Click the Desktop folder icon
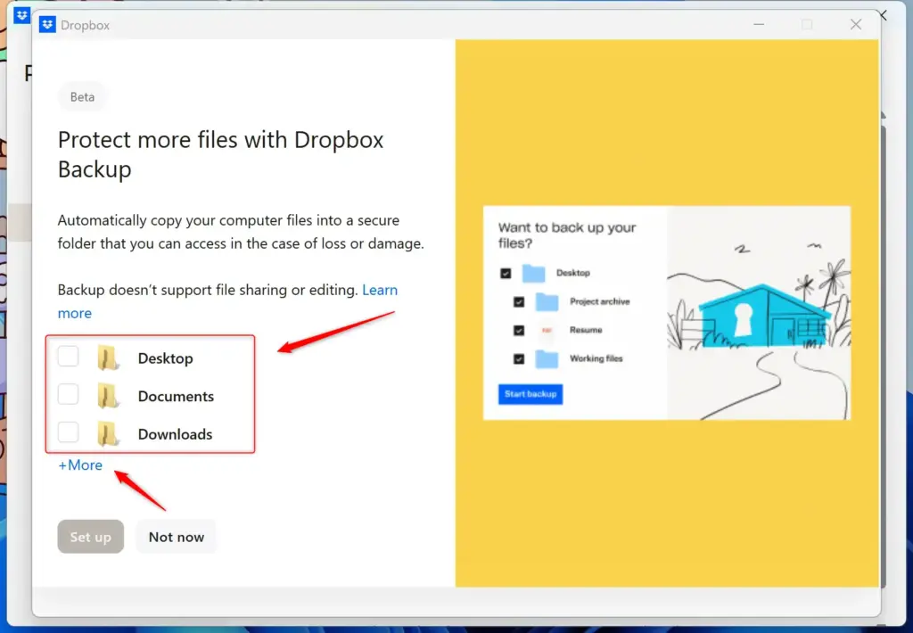 108,358
